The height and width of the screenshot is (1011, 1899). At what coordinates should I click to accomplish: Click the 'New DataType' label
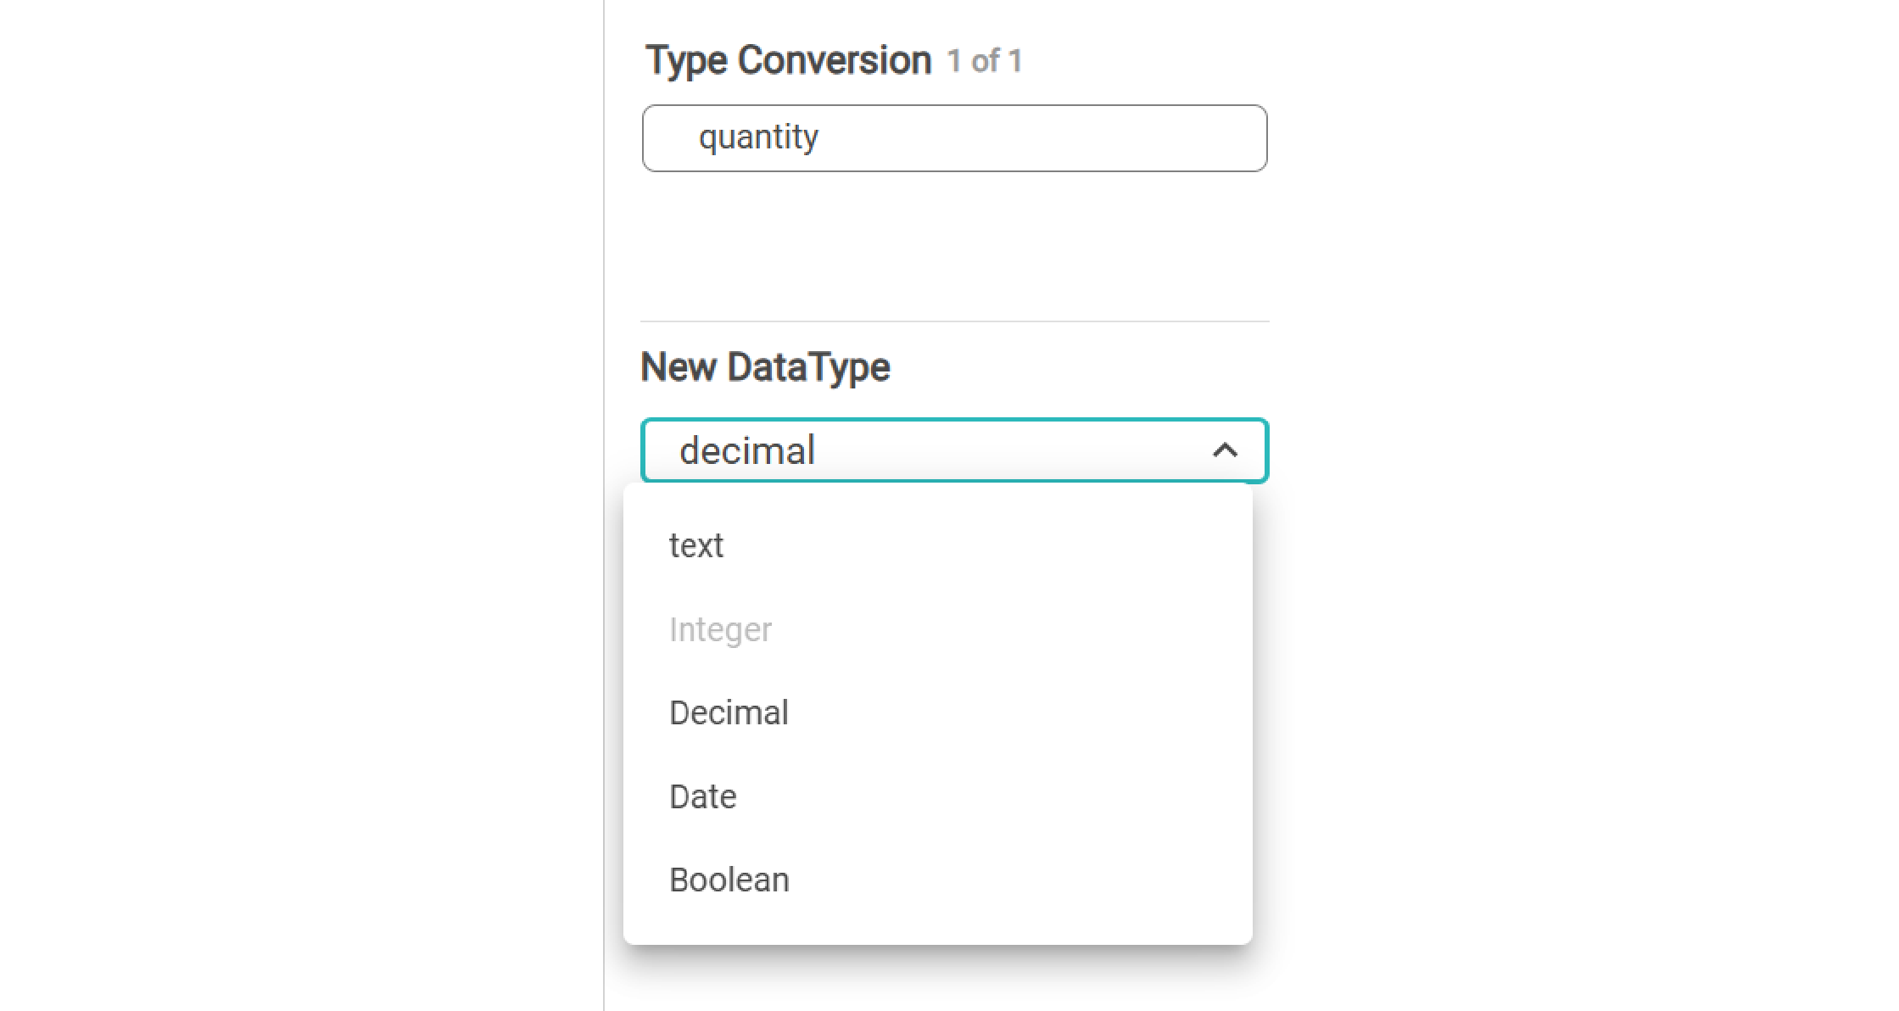765,367
